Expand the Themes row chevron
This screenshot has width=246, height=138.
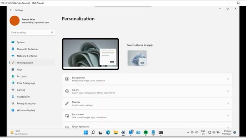click(x=228, y=103)
